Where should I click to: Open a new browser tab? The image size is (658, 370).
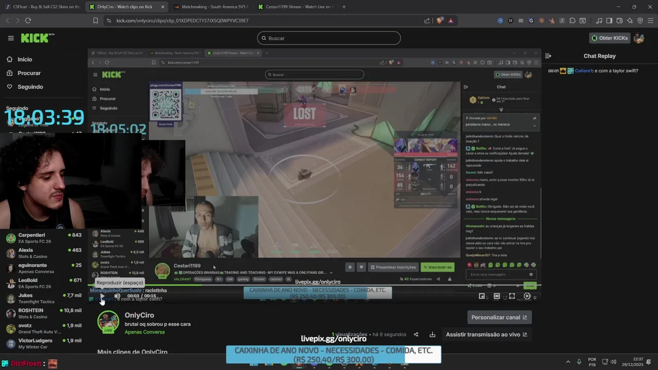pyautogui.click(x=344, y=7)
